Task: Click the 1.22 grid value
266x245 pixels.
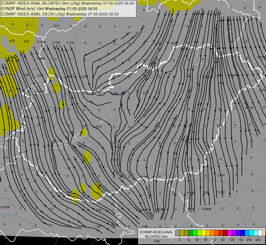Action: 26,75
